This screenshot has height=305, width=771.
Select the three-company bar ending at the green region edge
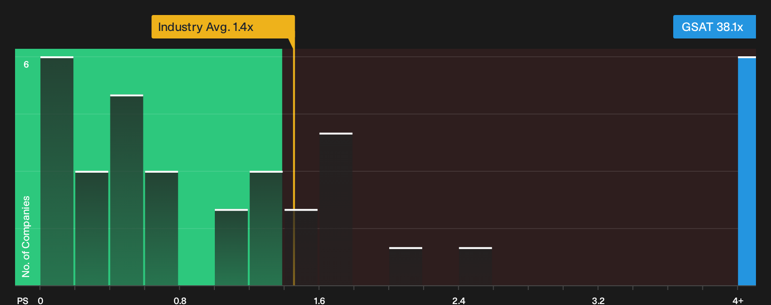266,228
